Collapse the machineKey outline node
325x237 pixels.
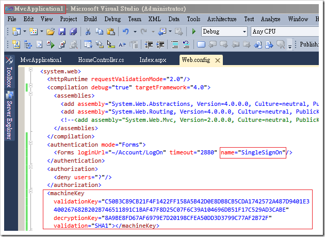30,191
